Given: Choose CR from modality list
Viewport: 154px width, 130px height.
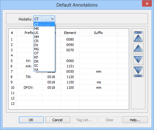Looking at the screenshot, I should click(x=44, y=41).
